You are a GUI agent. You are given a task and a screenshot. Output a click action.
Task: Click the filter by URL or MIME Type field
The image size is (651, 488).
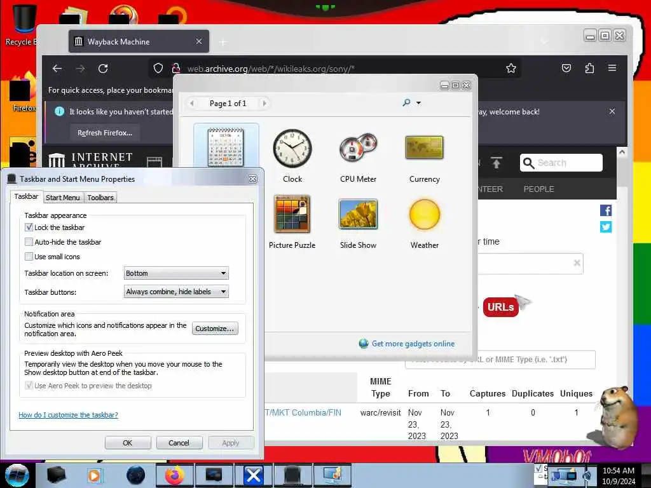point(500,360)
